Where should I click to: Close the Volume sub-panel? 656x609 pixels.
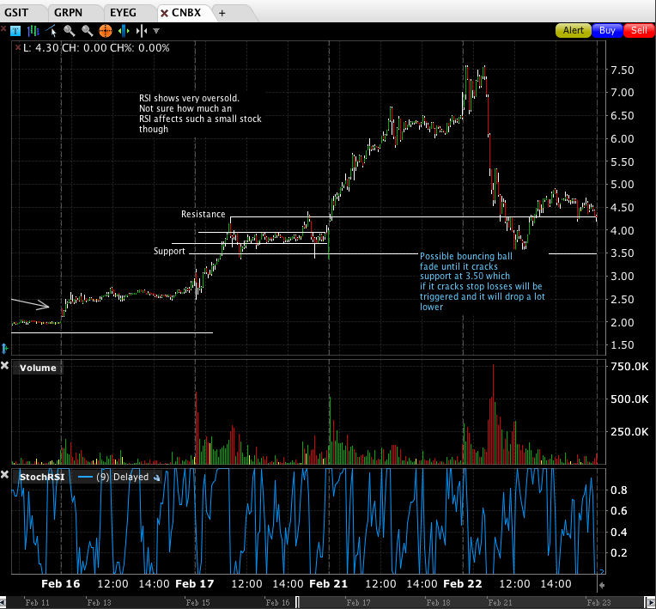click(x=4, y=366)
